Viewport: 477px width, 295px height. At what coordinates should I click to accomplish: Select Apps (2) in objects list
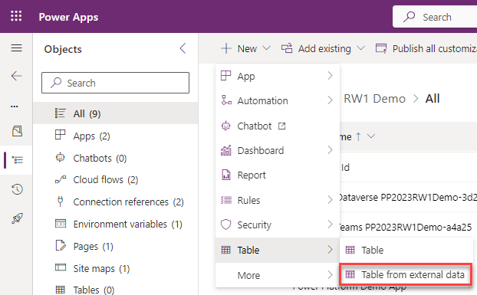[116, 136]
